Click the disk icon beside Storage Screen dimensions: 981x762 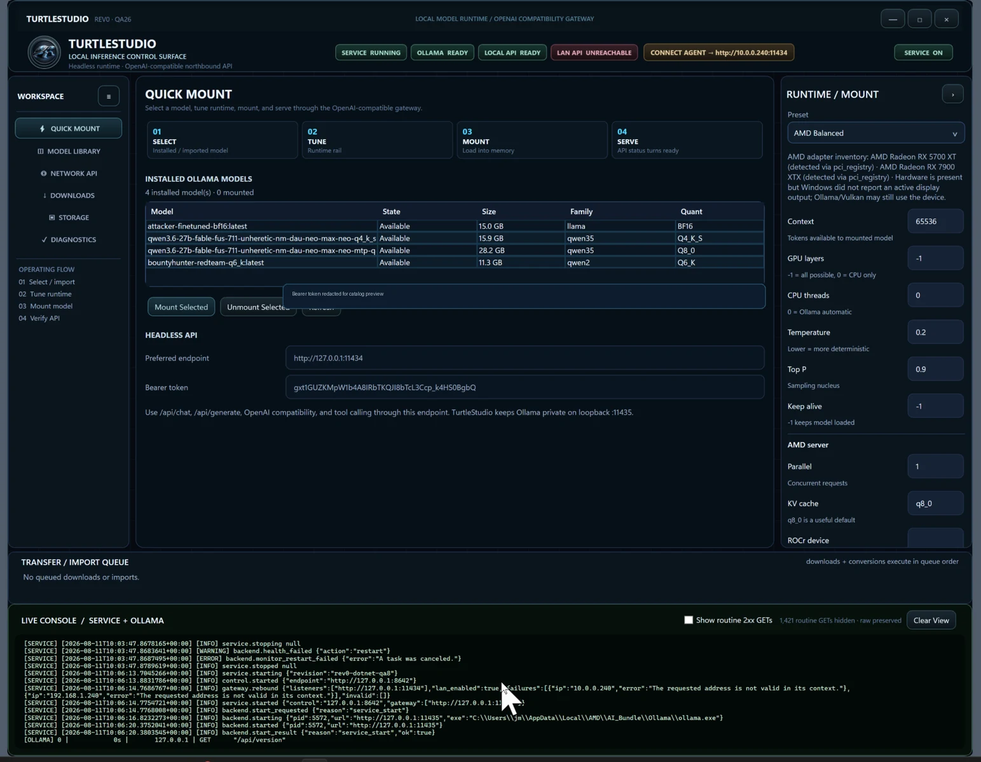[x=52, y=218]
